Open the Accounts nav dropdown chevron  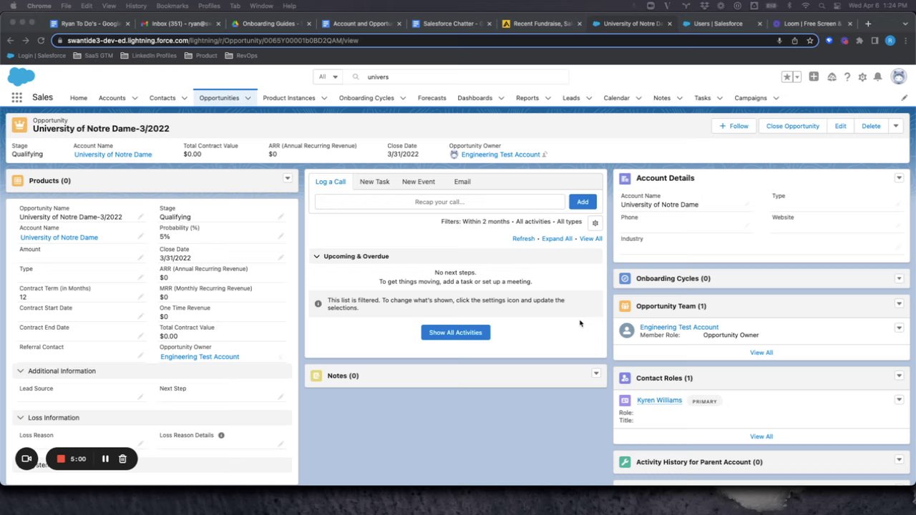pos(134,98)
